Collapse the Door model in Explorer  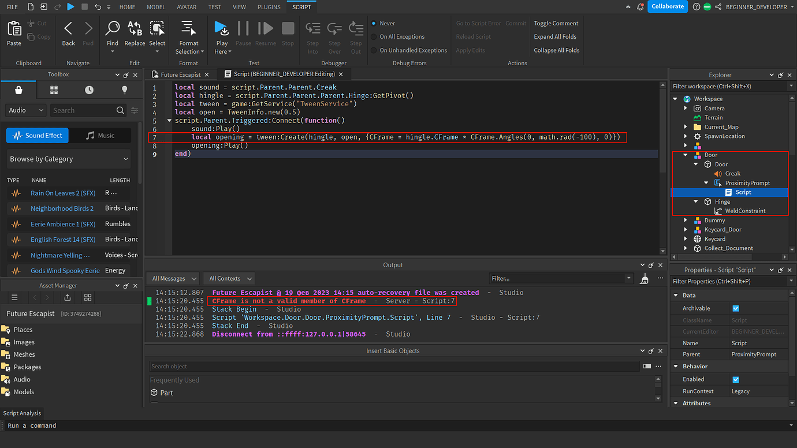click(x=685, y=154)
